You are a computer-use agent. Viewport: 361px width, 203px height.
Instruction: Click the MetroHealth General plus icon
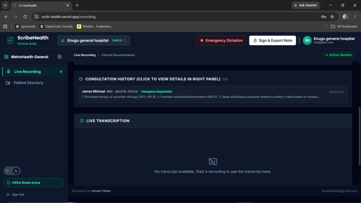click(6, 56)
